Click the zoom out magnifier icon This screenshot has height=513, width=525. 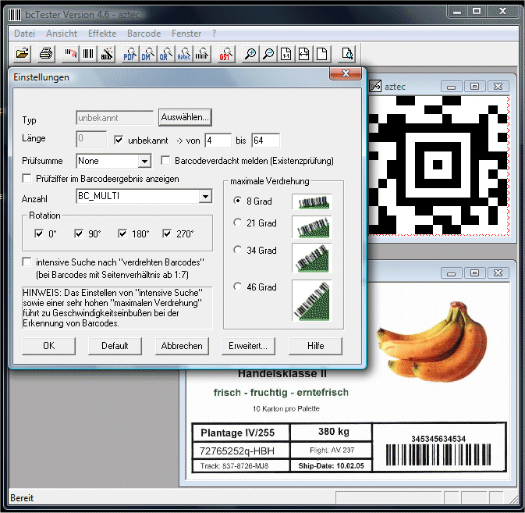268,54
